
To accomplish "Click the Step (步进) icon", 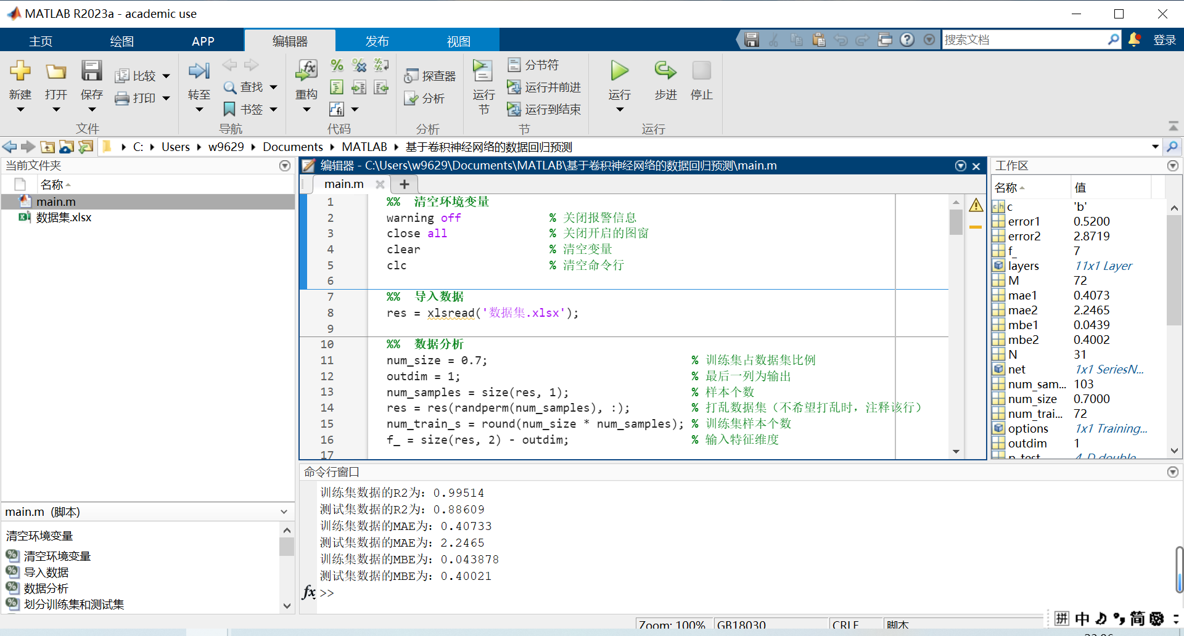I will 665,71.
